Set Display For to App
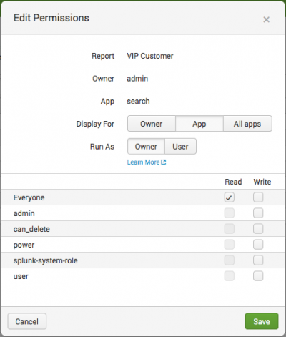The height and width of the screenshot is (337, 286). [199, 124]
